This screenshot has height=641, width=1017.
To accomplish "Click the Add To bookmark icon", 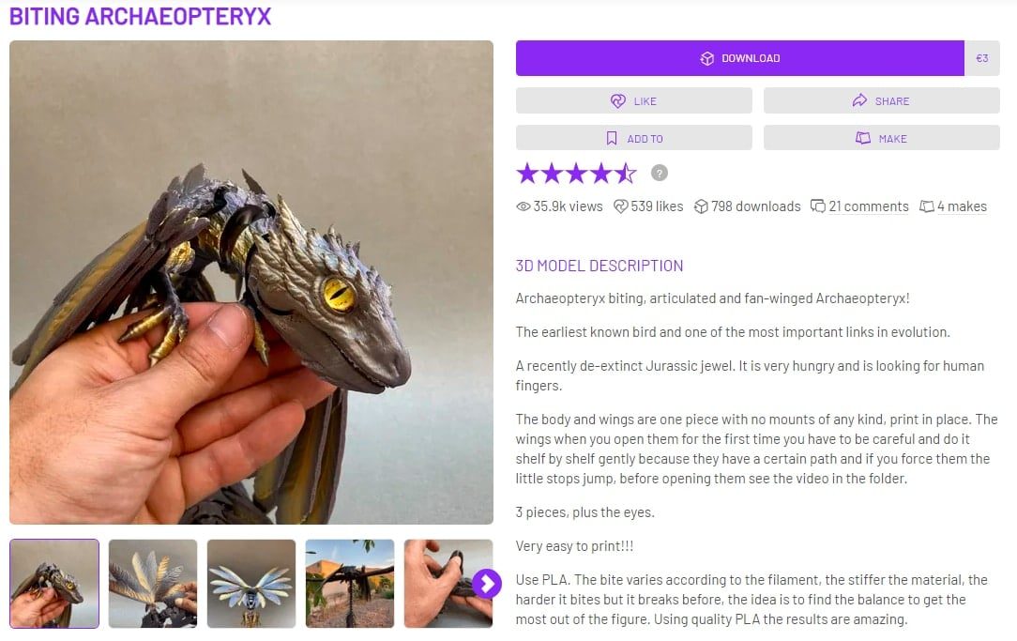I will click(x=611, y=138).
